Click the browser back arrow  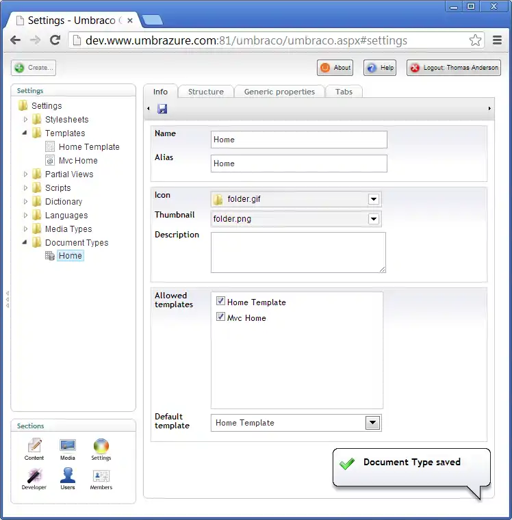click(15, 40)
